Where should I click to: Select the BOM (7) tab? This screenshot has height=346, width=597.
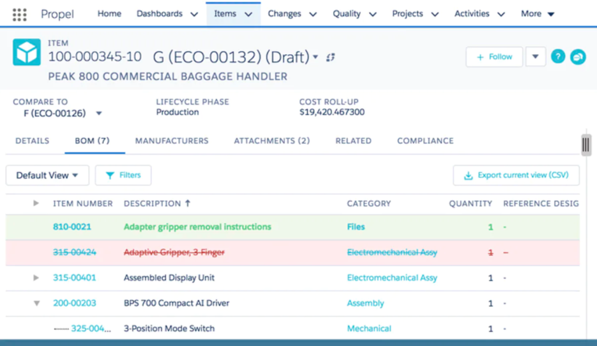click(x=92, y=141)
